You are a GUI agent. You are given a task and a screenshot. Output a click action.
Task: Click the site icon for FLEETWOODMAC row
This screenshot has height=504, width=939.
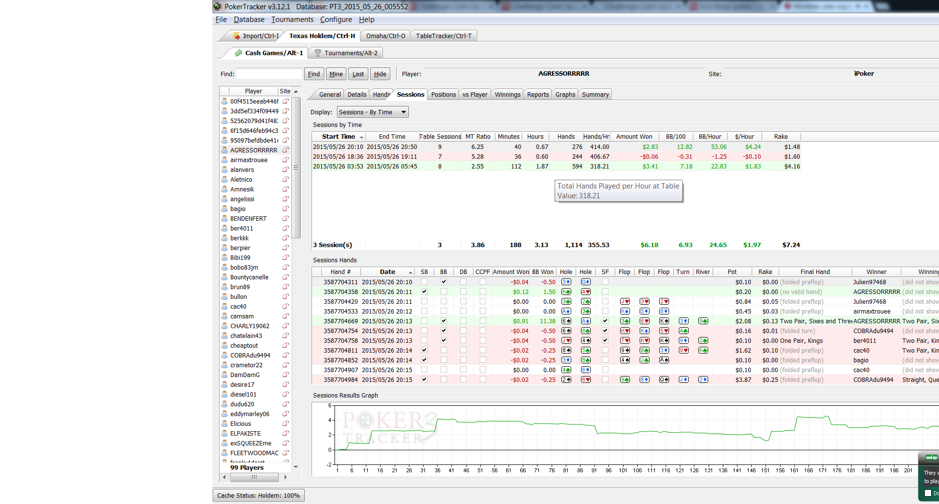[285, 453]
